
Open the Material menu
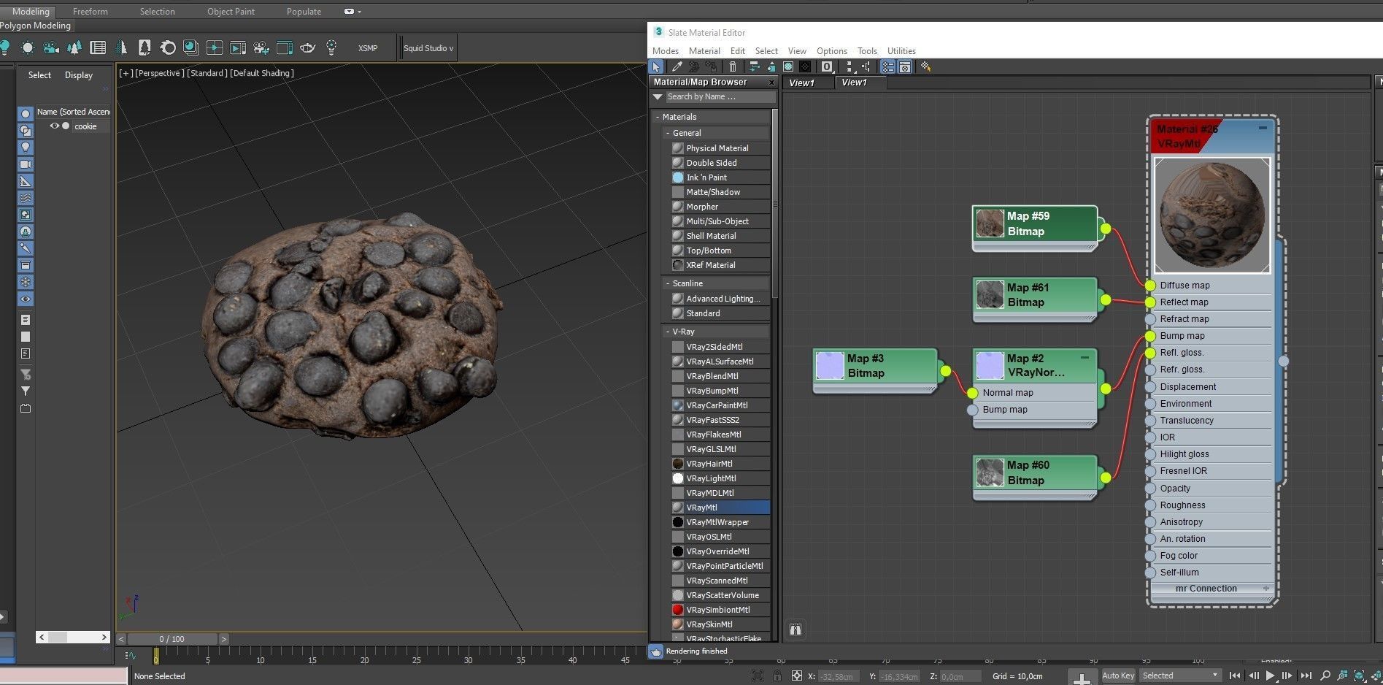pyautogui.click(x=704, y=51)
